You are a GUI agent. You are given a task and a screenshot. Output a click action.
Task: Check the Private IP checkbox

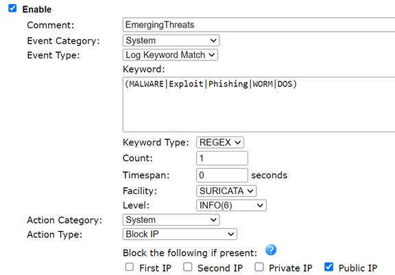point(259,267)
